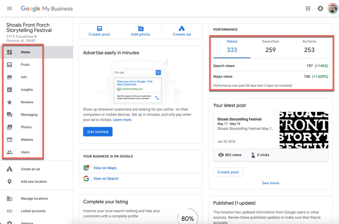This screenshot has height=224, width=339.
Task: Click the Create ad icon
Action: coord(181,29)
